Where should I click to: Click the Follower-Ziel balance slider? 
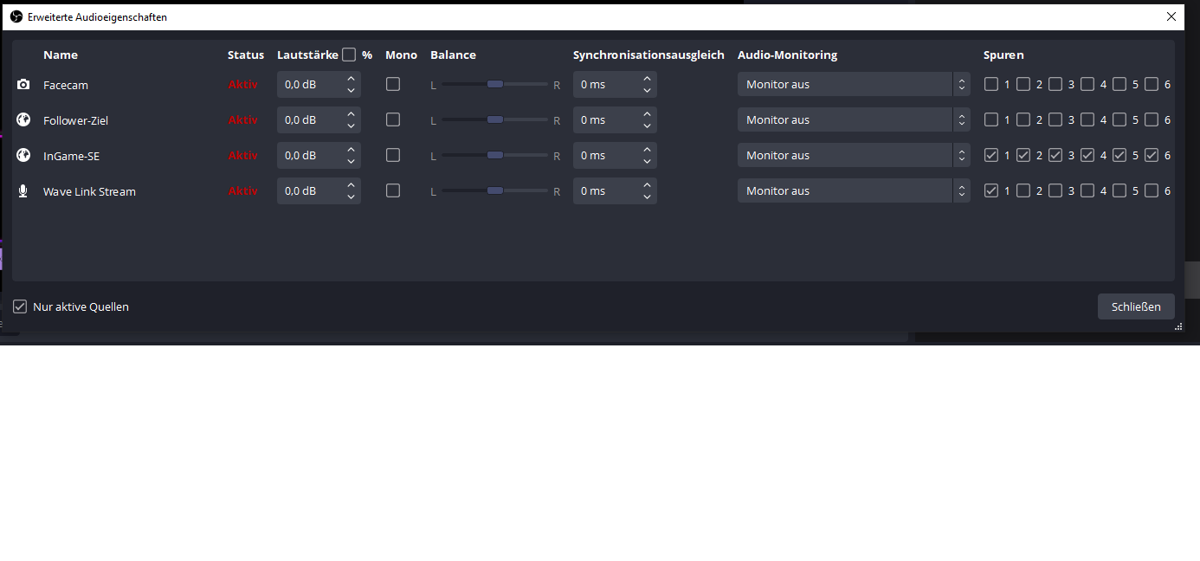pyautogui.click(x=494, y=120)
